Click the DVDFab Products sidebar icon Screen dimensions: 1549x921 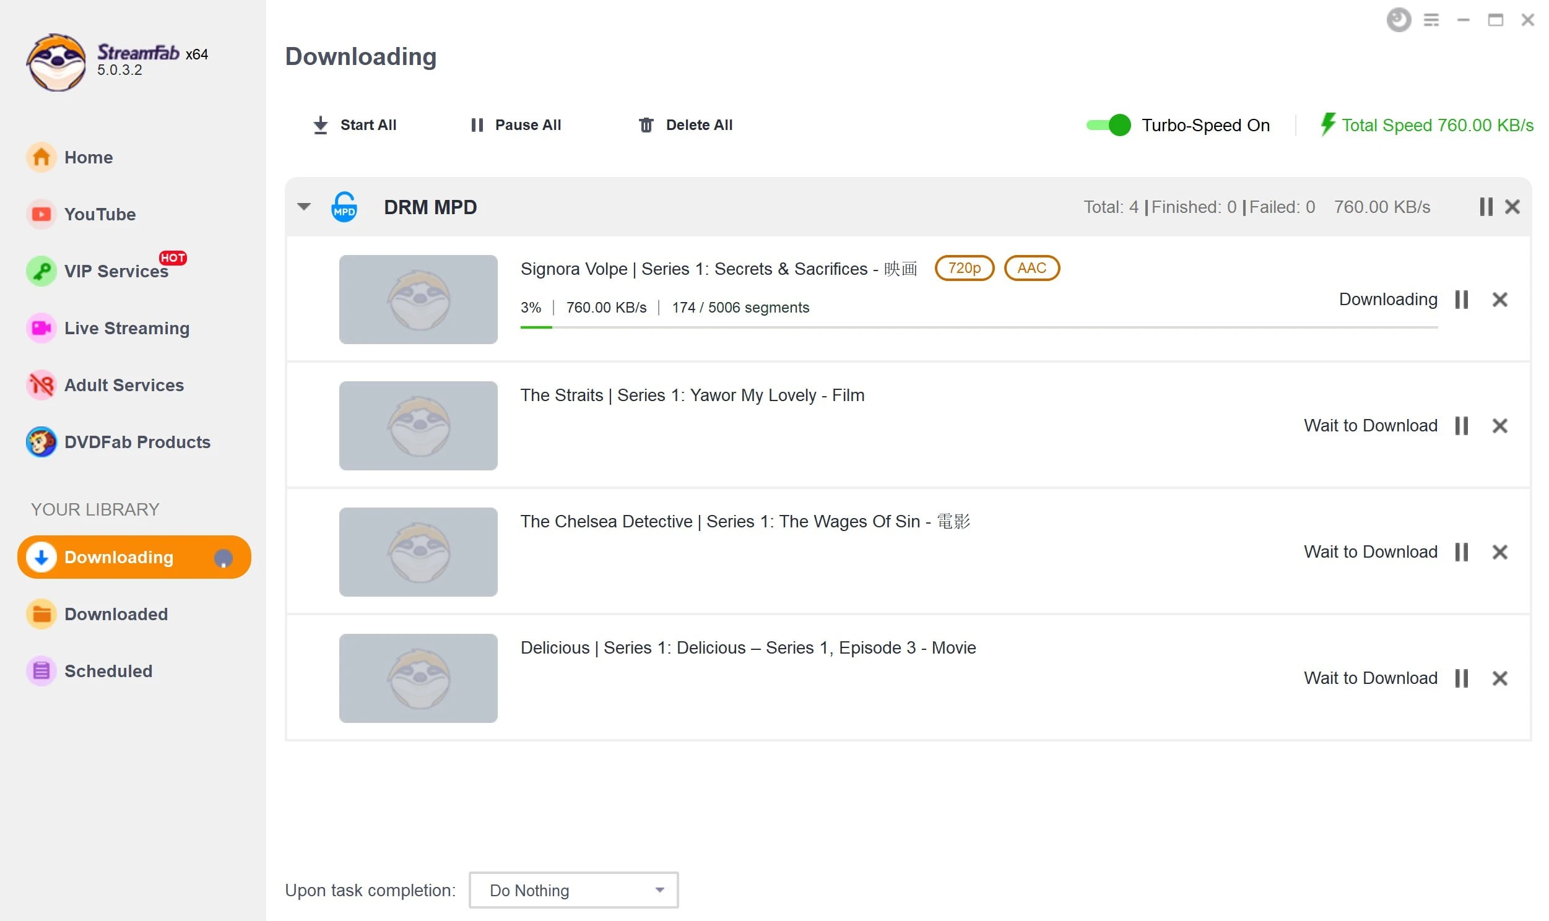(x=41, y=442)
